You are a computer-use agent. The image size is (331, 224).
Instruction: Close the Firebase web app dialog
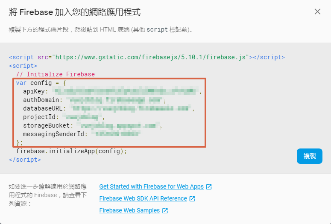pos(317,12)
